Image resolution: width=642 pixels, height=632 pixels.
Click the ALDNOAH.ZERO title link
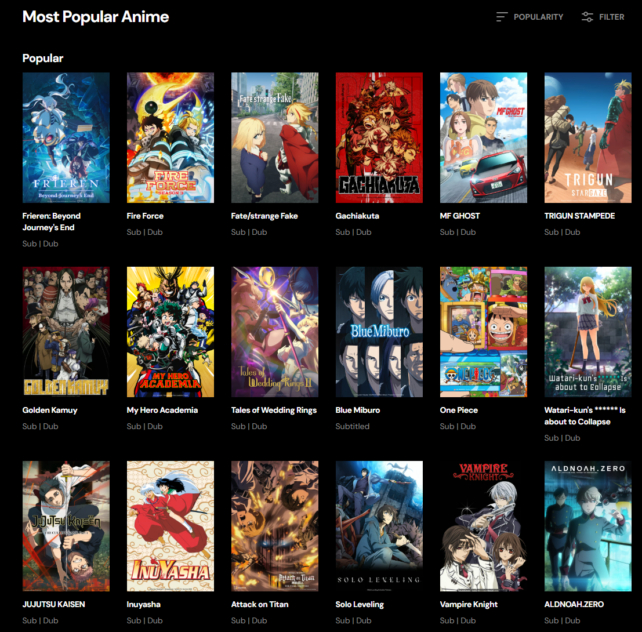point(574,604)
